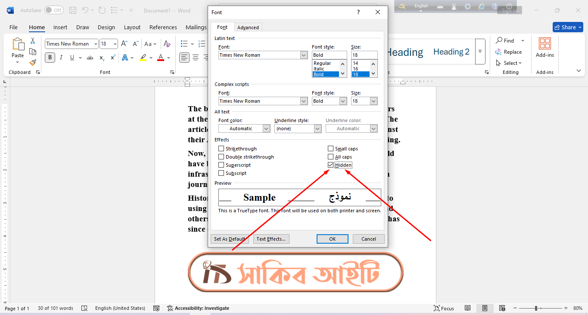Click the Cut scissors icon
This screenshot has height=315, width=588.
33,41
